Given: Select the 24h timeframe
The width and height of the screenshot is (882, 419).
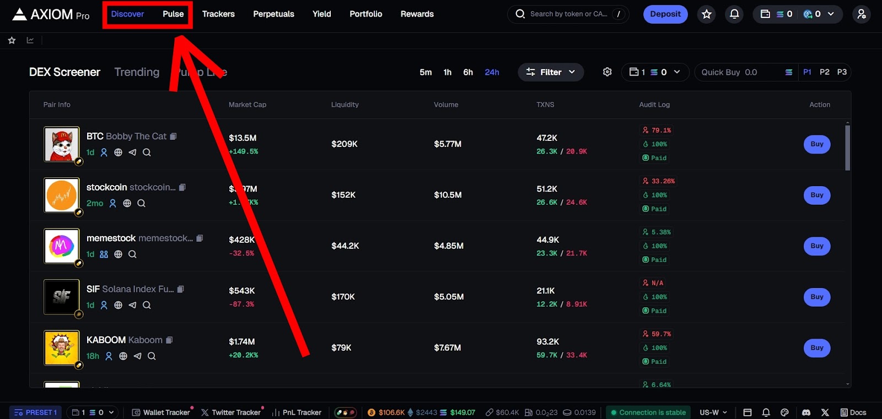Looking at the screenshot, I should 492,72.
